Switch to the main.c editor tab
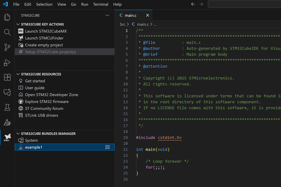281x187 pixels. coord(131,15)
